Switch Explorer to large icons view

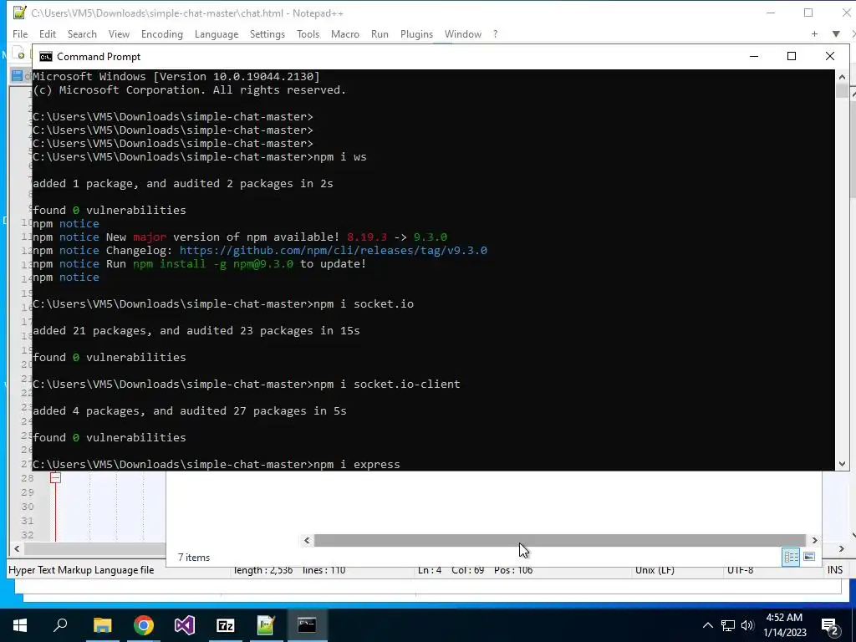point(809,557)
